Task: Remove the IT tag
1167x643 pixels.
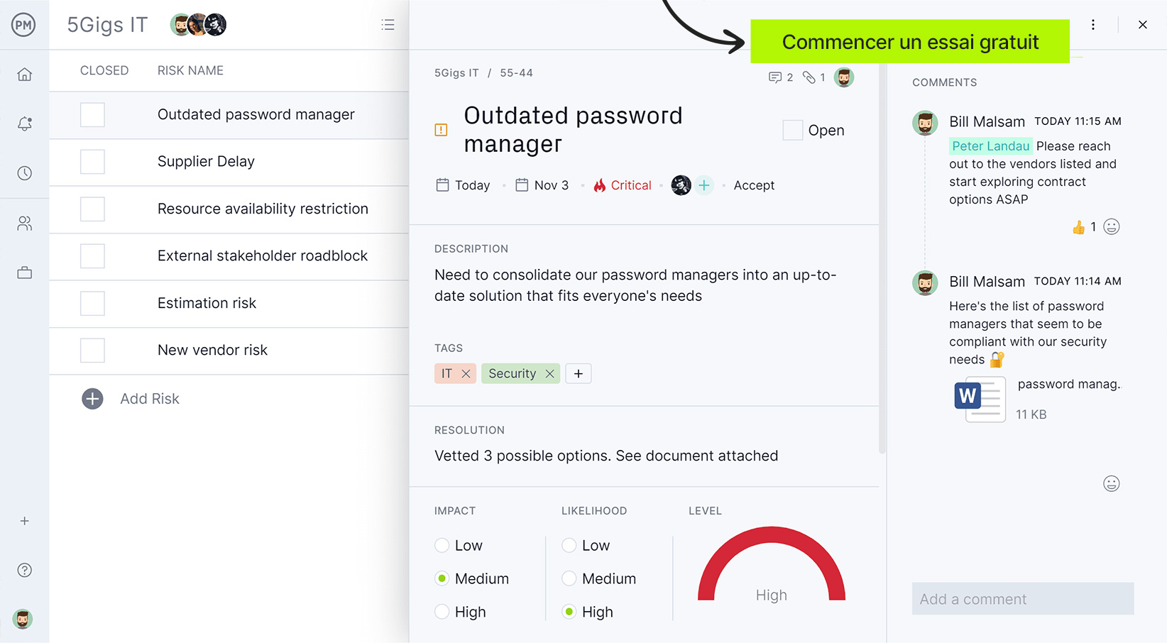Action: pos(466,373)
